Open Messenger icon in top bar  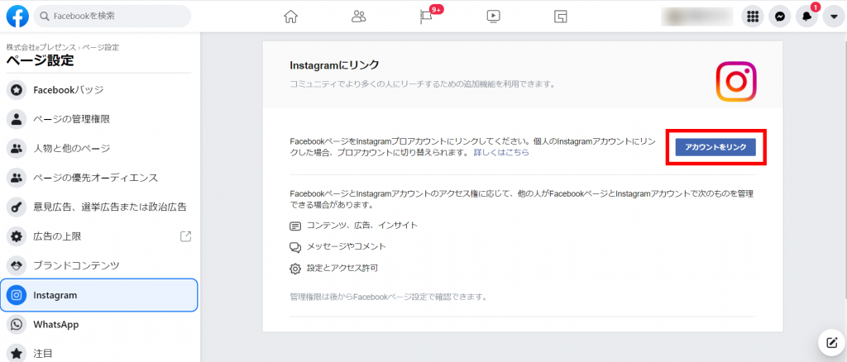point(779,17)
